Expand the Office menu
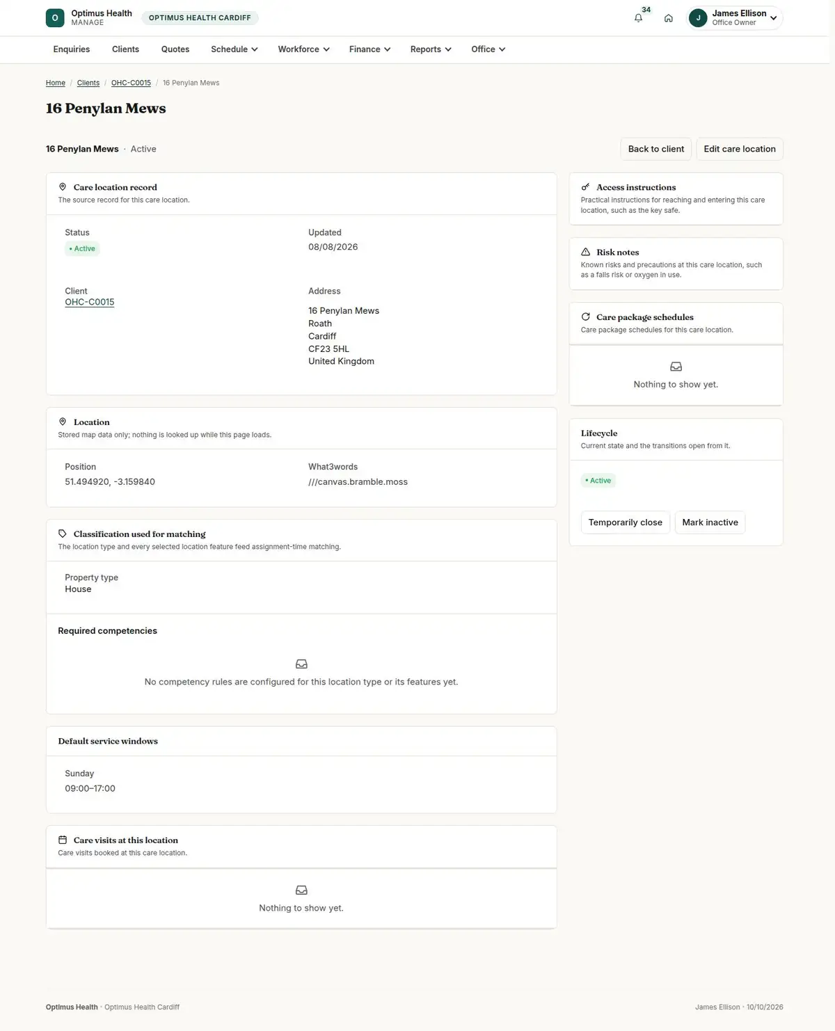The height and width of the screenshot is (1031, 835). point(488,49)
